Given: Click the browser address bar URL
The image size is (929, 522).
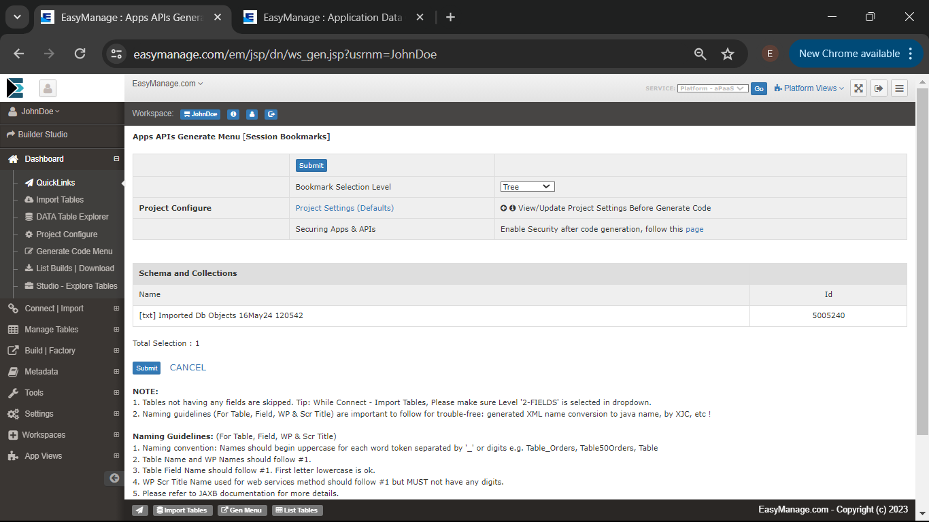Looking at the screenshot, I should tap(285, 54).
